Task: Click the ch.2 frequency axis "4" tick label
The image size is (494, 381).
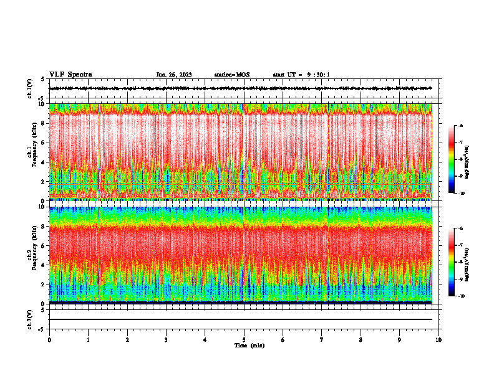Action: pyautogui.click(x=43, y=265)
